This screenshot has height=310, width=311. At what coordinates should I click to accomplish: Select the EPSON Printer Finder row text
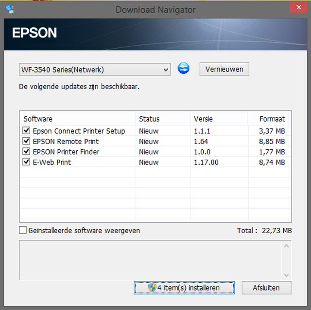[66, 152]
